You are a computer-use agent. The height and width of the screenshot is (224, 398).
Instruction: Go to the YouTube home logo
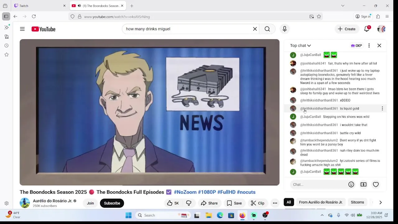(x=44, y=29)
